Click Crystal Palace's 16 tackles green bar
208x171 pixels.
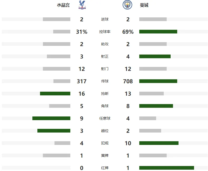55,94
